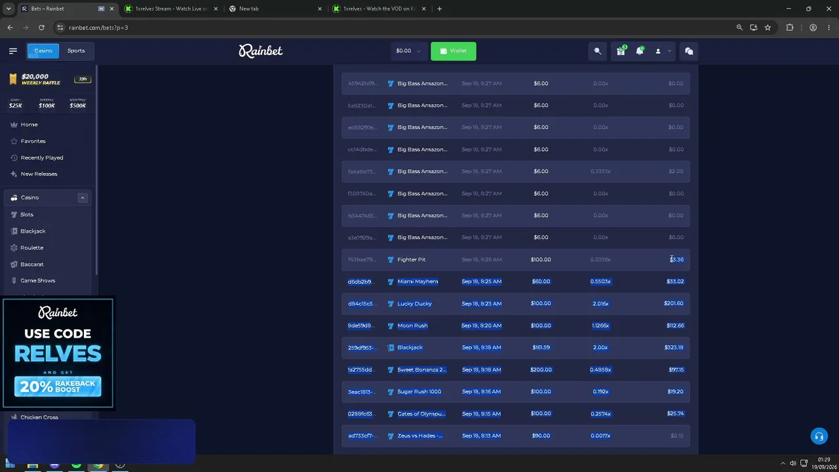839x472 pixels.
Task: Click the Lucky Ducky game icon
Action: [391, 304]
